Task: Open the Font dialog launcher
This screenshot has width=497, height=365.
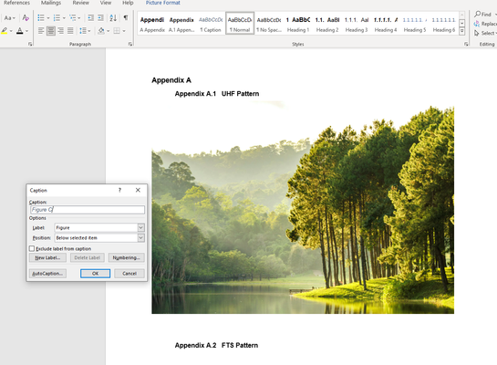Action: click(x=30, y=44)
